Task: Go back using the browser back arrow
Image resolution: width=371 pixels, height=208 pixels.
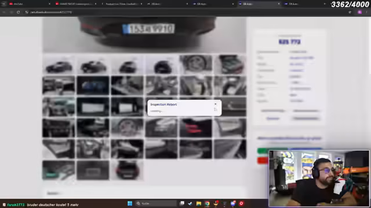Action: coord(4,12)
